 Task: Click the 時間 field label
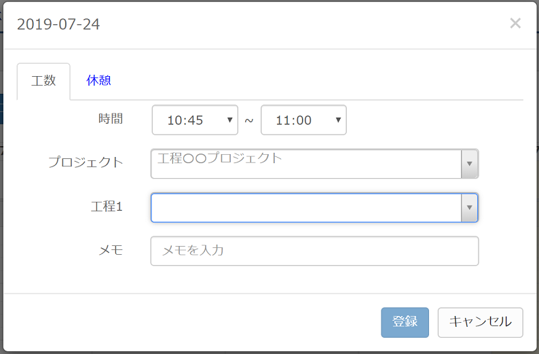[110, 119]
